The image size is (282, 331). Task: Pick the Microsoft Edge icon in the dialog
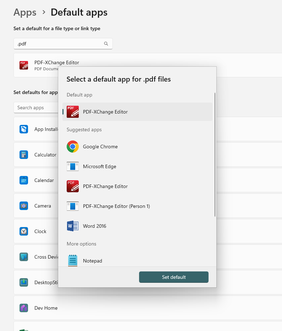[73, 166]
